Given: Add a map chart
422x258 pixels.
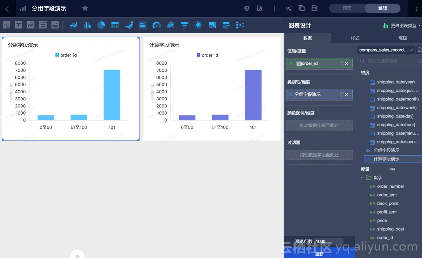Looking at the screenshot, I should click(129, 25).
